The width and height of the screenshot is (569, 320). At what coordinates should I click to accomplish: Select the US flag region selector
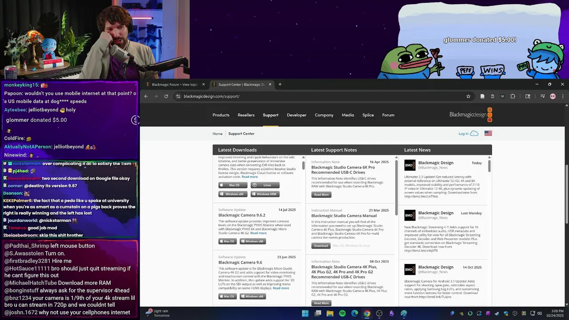[x=488, y=133]
